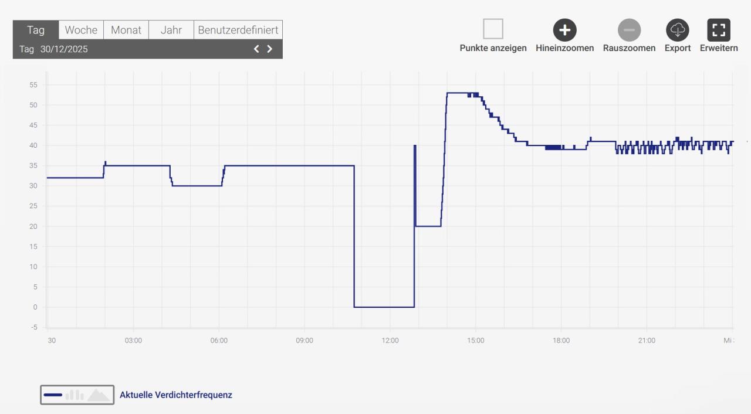Click the Export cloud download icon
751x414 pixels.
tap(677, 30)
